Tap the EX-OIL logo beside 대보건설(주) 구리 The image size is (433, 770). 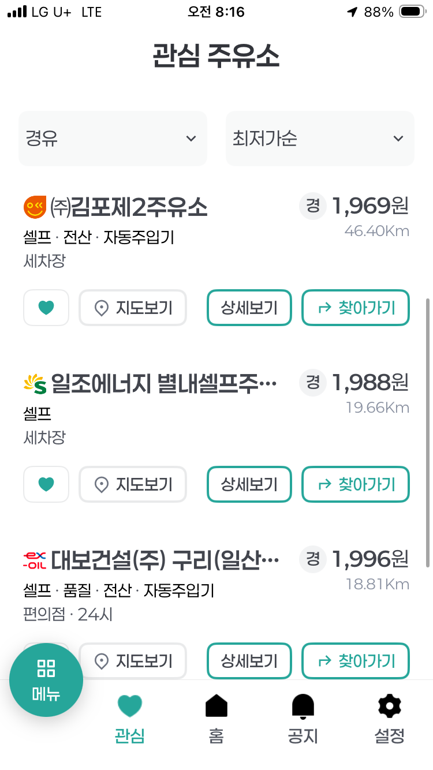35,560
